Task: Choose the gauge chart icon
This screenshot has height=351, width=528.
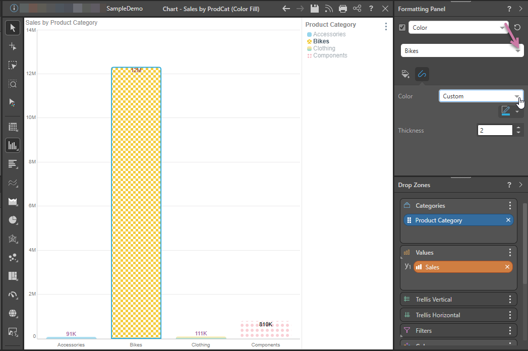Action: coord(13,295)
